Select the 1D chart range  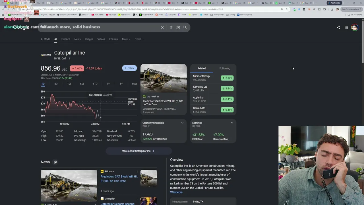[43, 84]
